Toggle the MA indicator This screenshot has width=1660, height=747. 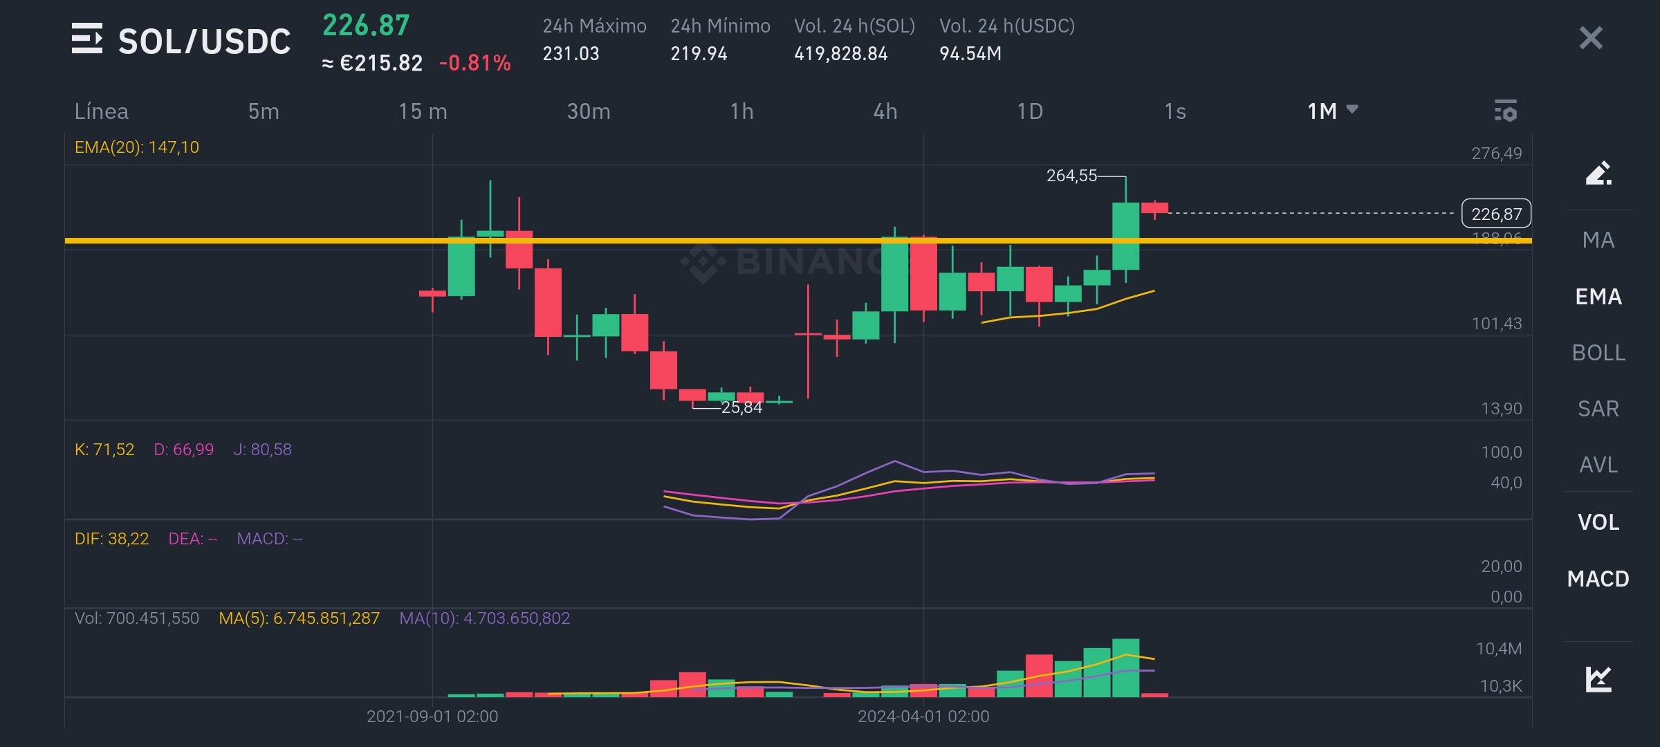click(x=1598, y=240)
